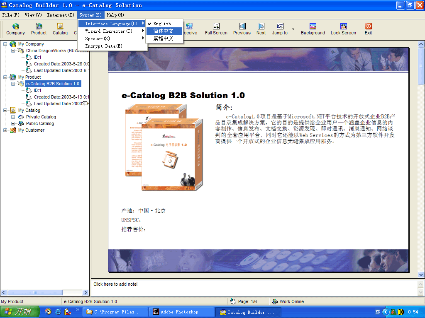The width and height of the screenshot is (425, 318).
Task: Click Created Date:2003-5-28 row
Action: coord(61,64)
